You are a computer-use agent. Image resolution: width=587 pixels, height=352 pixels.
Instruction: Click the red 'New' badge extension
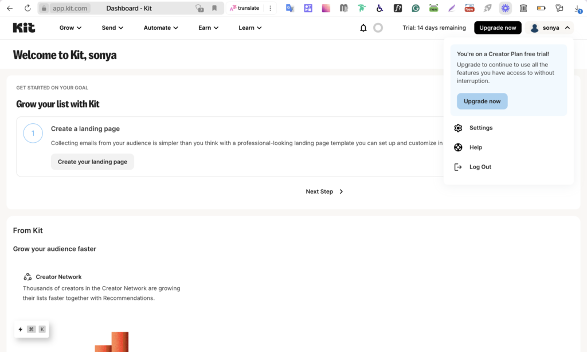click(x=469, y=8)
